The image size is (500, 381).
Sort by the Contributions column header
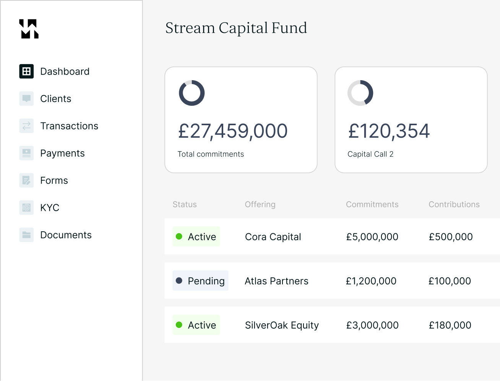[x=454, y=204]
